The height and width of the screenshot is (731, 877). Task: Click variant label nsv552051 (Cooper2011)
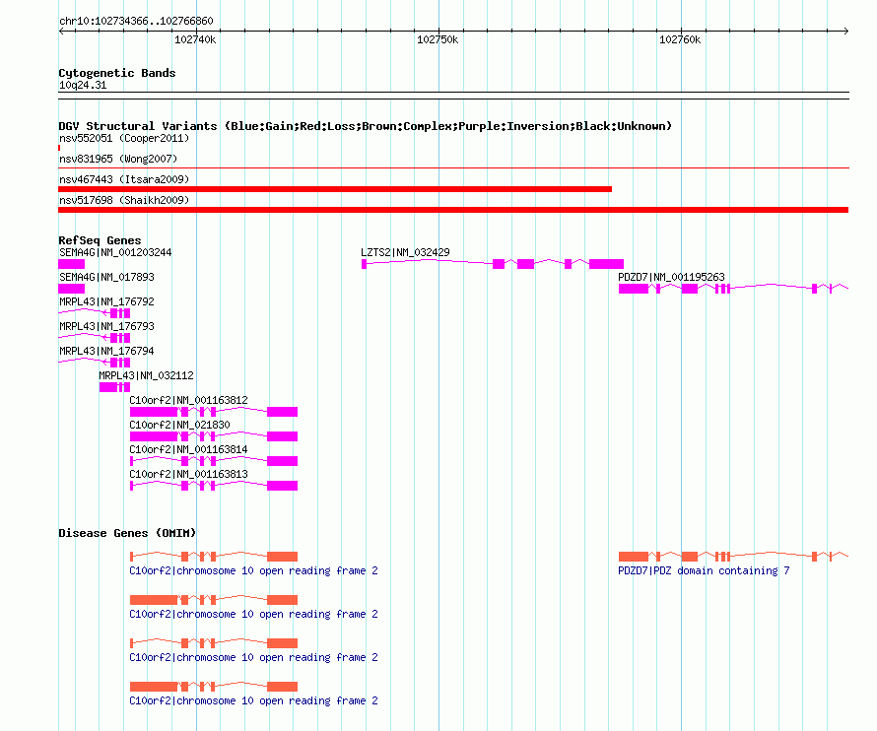pyautogui.click(x=124, y=138)
